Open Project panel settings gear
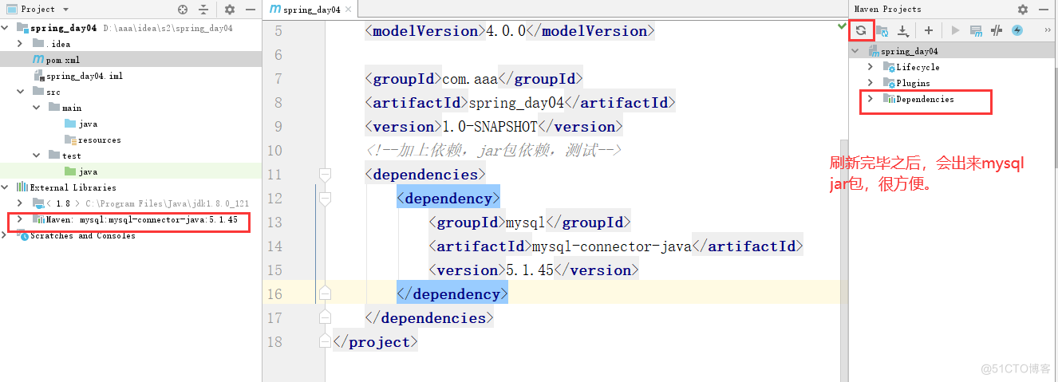This screenshot has width=1058, height=382. pos(230,10)
